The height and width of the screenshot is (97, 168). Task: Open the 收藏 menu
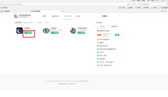click(143, 1)
